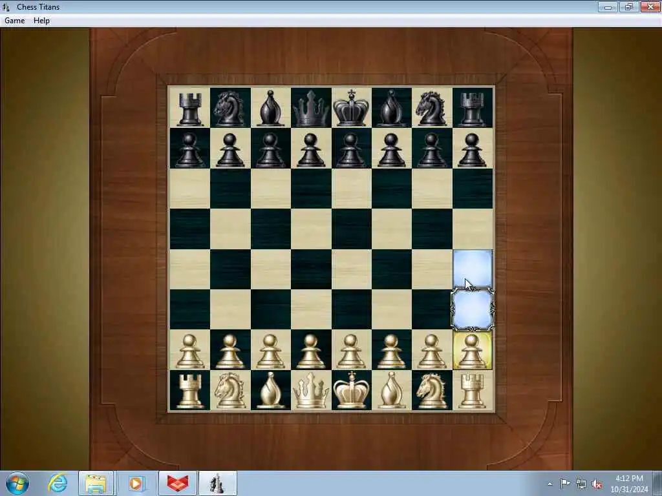Select the white rook on h1
Viewport: 662px width, 496px height.
tap(472, 391)
